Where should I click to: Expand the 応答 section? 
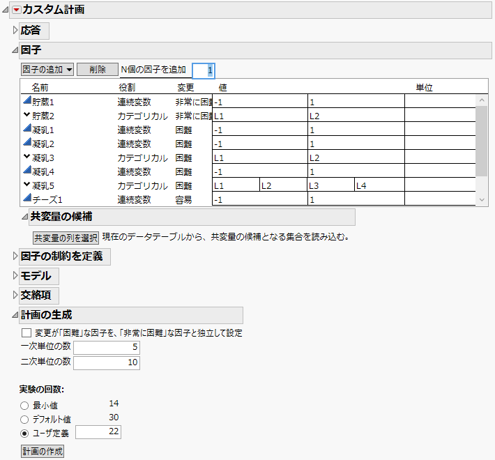15,30
